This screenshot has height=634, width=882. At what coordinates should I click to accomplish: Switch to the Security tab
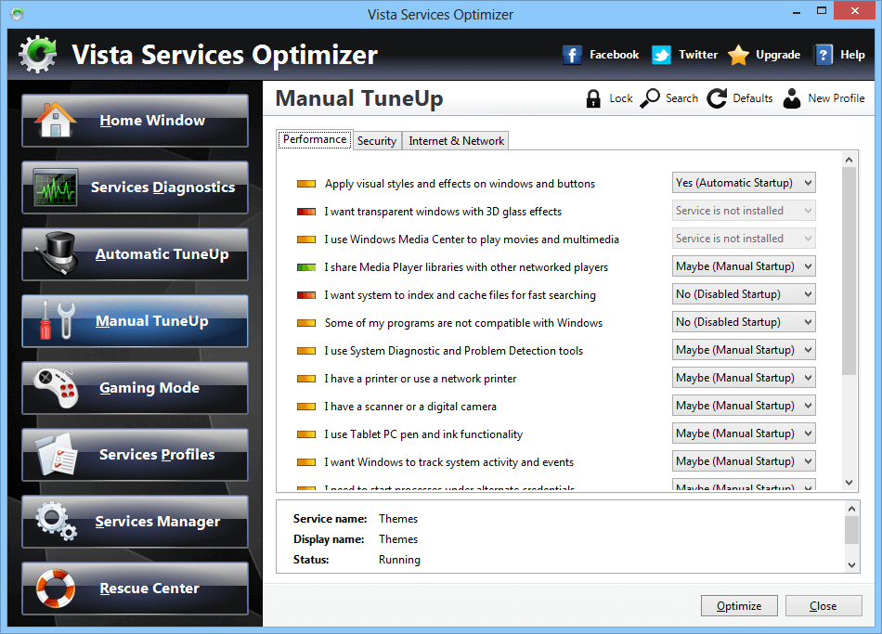pyautogui.click(x=377, y=141)
